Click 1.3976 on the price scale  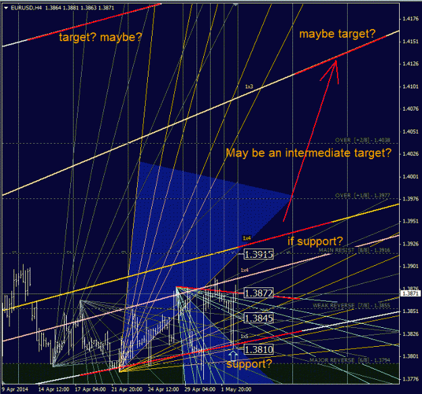coord(411,199)
